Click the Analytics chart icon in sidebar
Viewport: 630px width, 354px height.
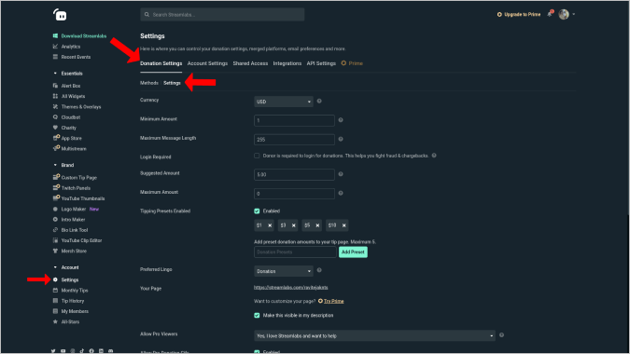pyautogui.click(x=55, y=47)
